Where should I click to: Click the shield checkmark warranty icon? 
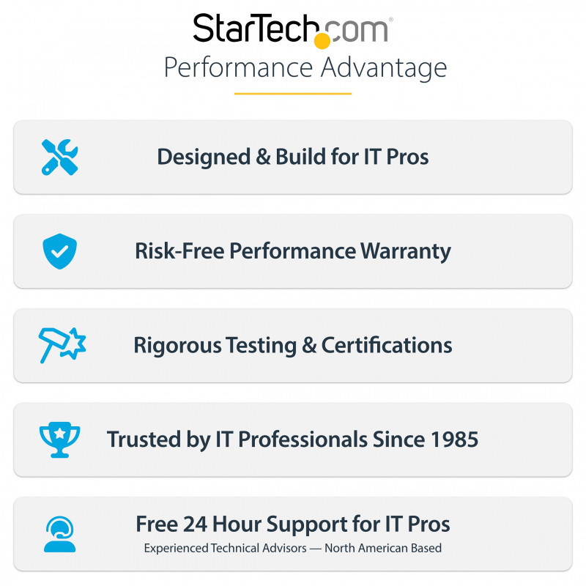(x=59, y=251)
